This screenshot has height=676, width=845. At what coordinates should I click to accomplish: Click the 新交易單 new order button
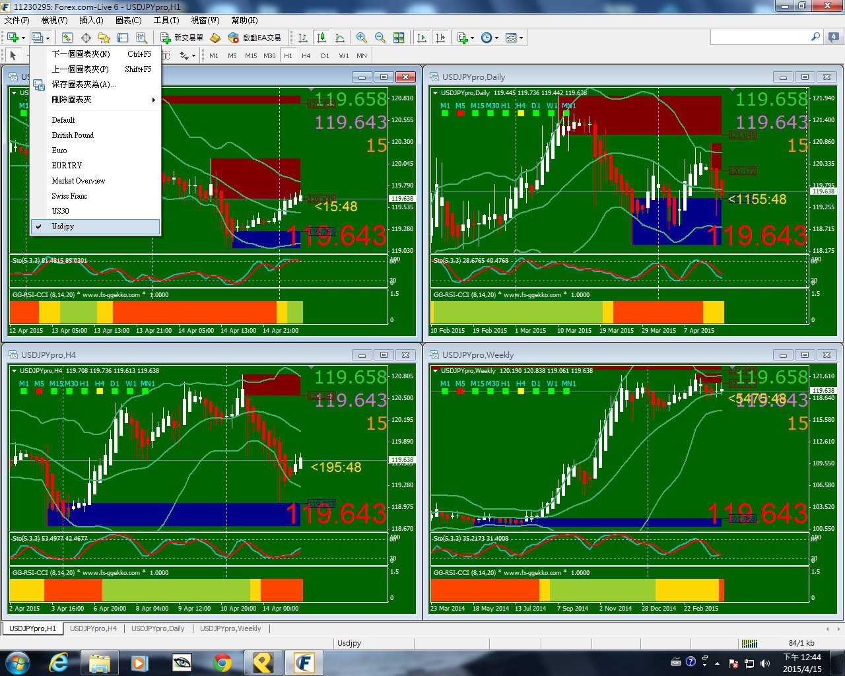click(182, 38)
